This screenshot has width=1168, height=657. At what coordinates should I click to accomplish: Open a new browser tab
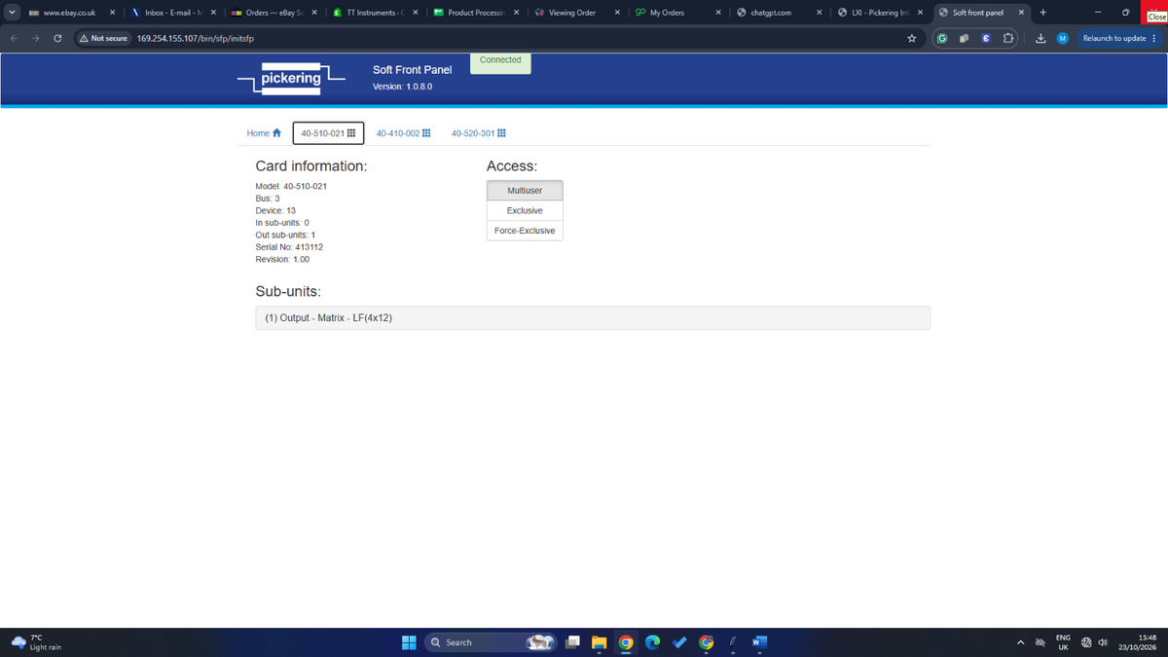point(1042,13)
